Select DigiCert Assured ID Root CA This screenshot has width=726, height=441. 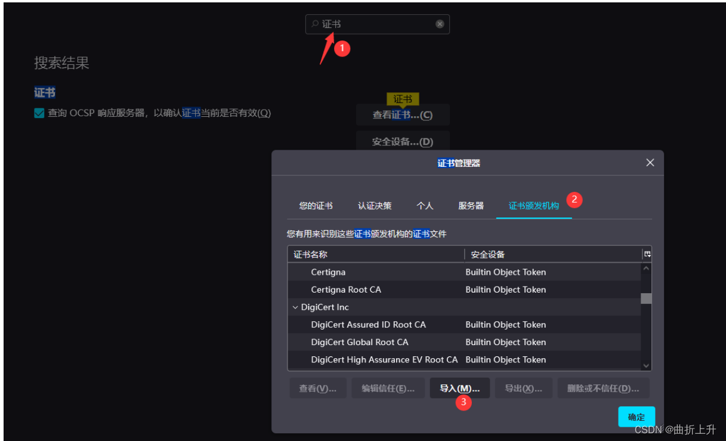click(x=464, y=325)
